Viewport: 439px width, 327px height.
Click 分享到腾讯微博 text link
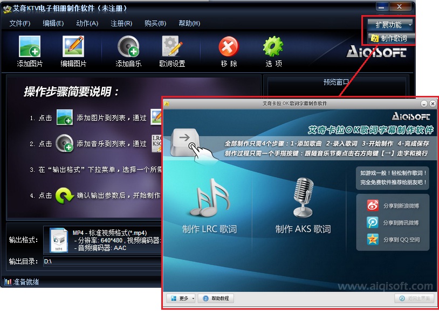coord(401,222)
